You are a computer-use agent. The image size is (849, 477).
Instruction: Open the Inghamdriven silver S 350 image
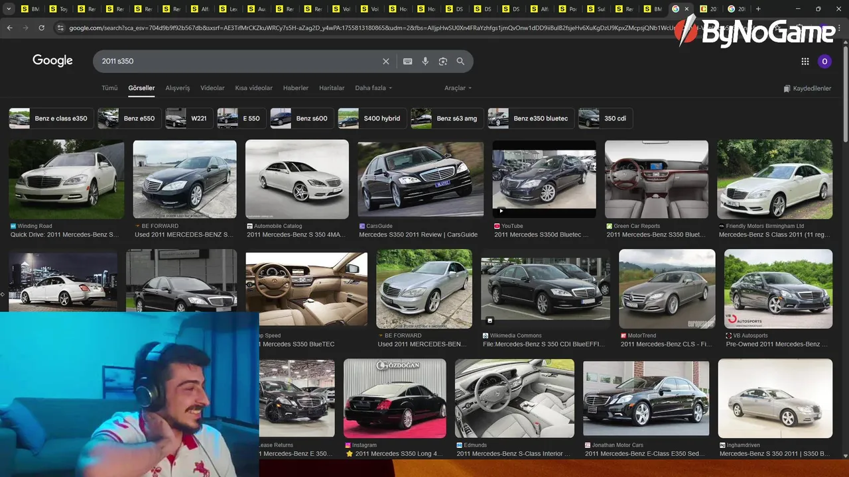(775, 398)
